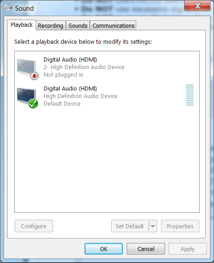Select '2- High Definition Audio Device' entry
This screenshot has width=214, height=263.
[x=107, y=67]
